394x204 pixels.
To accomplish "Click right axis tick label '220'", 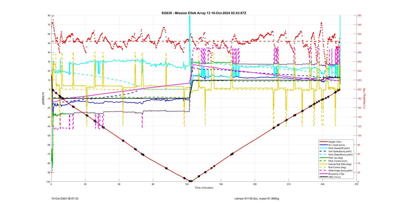I will pyautogui.click(x=360, y=80).
